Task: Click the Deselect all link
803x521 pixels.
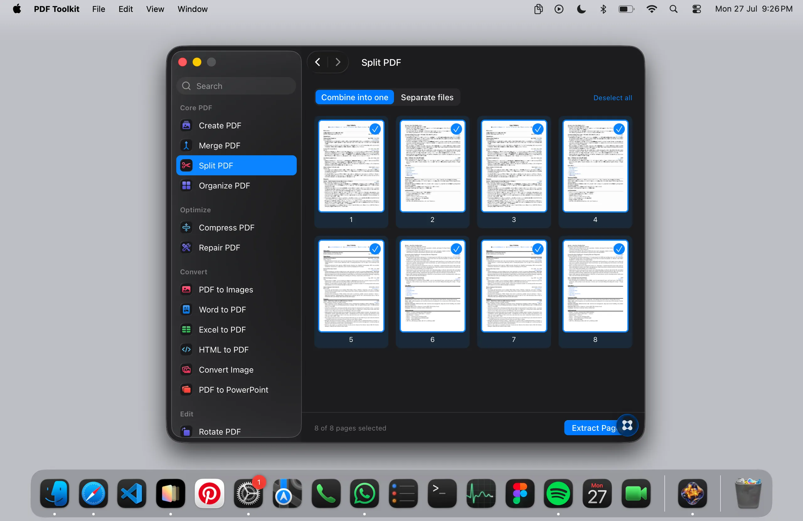Action: click(613, 98)
